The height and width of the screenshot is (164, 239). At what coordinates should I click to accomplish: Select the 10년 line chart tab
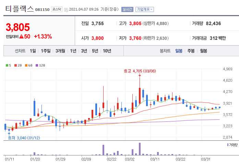point(107,51)
